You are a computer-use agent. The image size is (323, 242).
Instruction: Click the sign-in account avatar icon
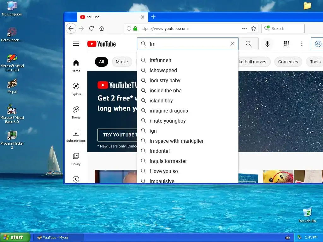[x=318, y=44]
